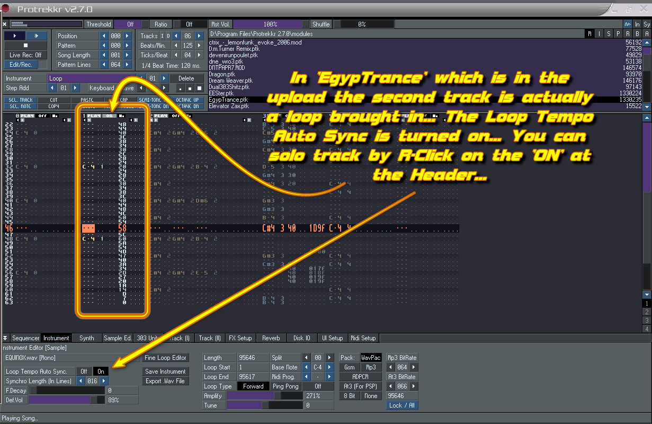Switch to the Sequencer tab

pos(26,338)
